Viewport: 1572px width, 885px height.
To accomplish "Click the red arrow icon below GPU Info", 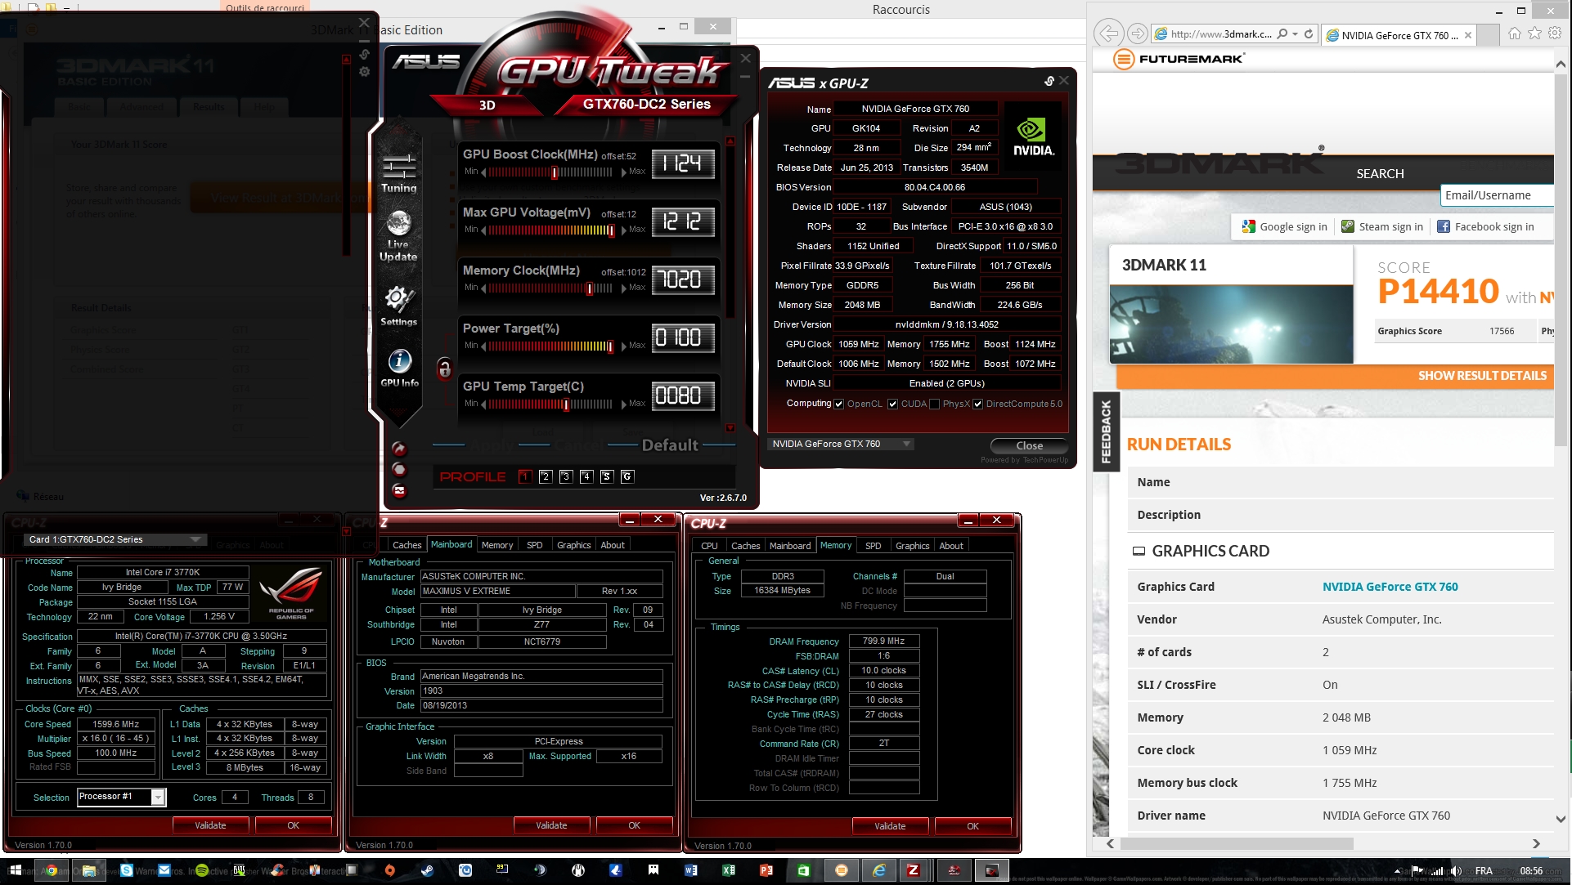I will click(x=398, y=448).
